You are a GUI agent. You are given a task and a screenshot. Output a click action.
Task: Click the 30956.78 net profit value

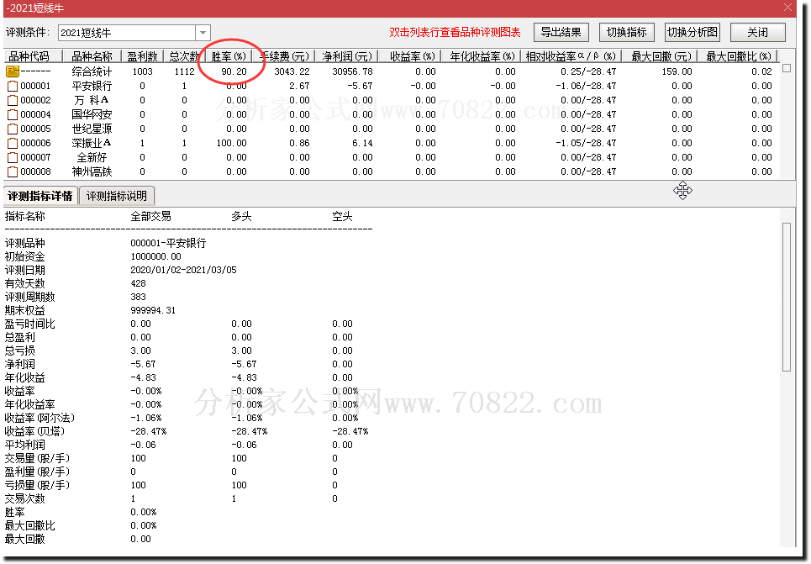pyautogui.click(x=352, y=71)
